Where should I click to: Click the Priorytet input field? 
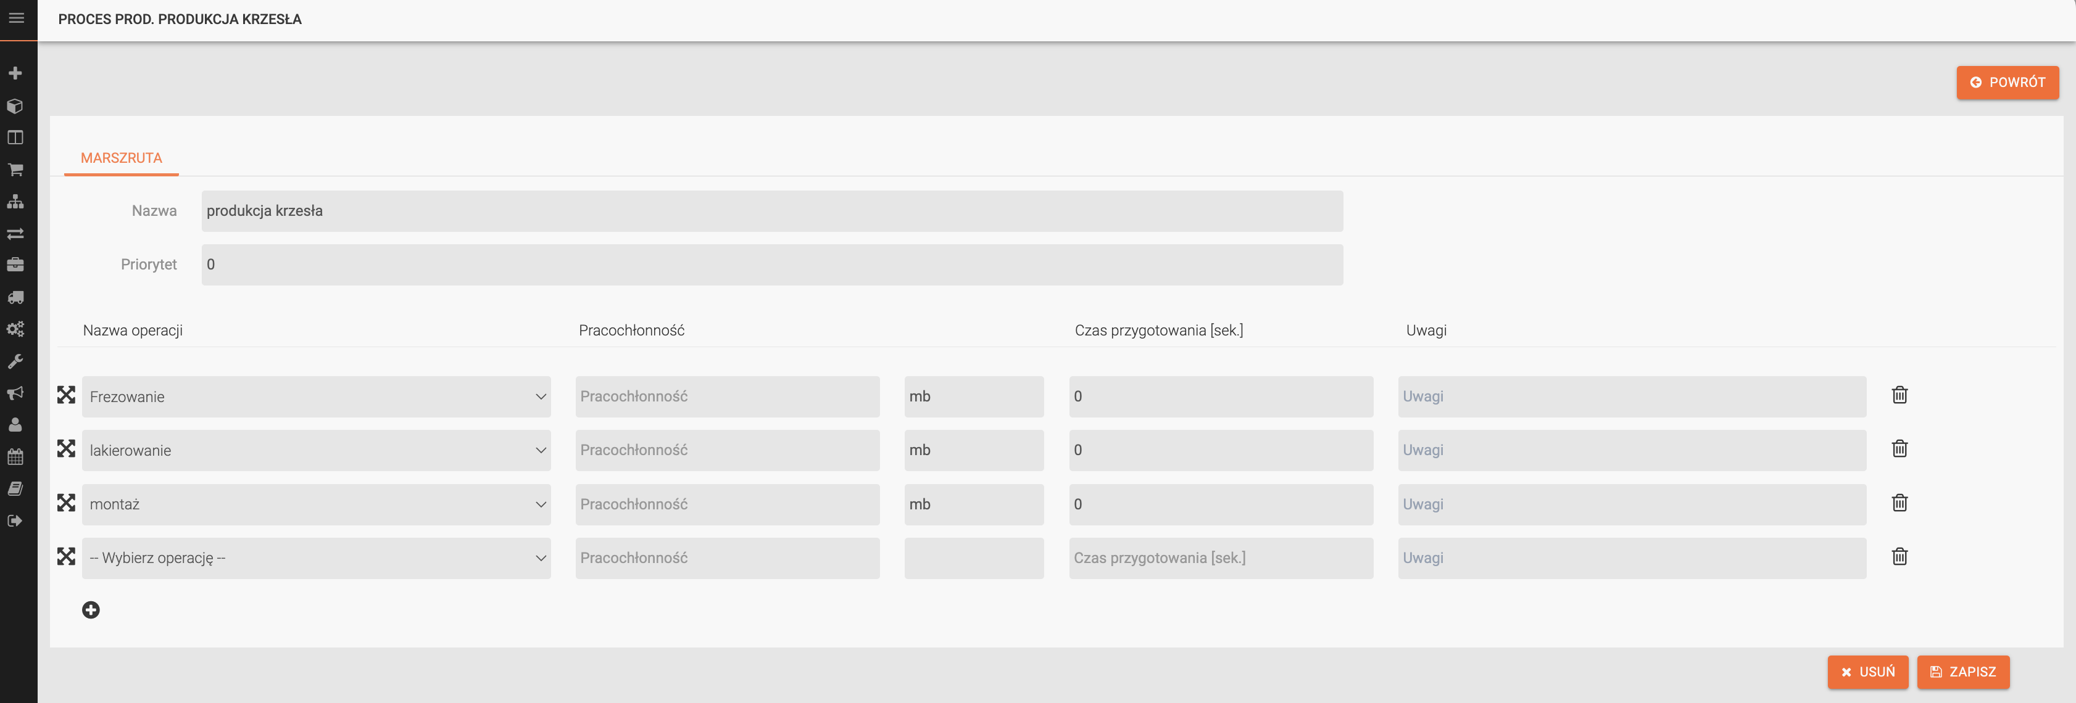coord(771,265)
